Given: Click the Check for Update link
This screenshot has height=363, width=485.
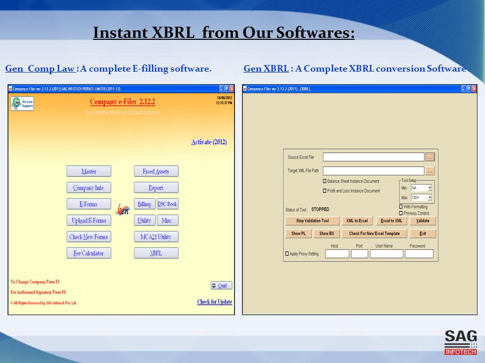Looking at the screenshot, I should [x=215, y=301].
